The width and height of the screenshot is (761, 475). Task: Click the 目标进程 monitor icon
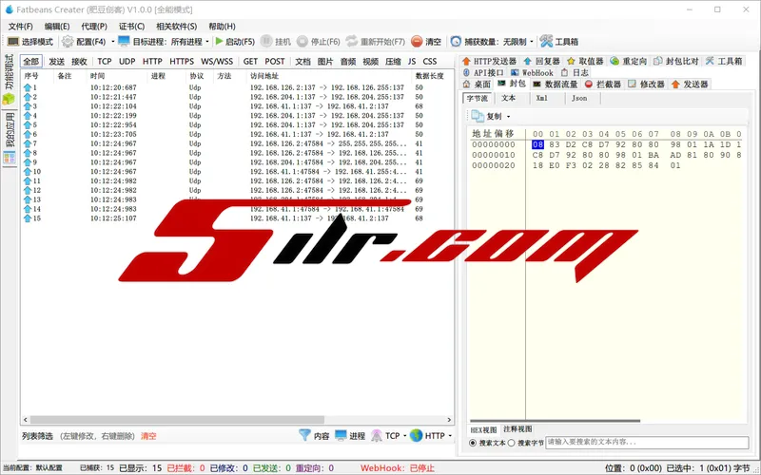[124, 41]
